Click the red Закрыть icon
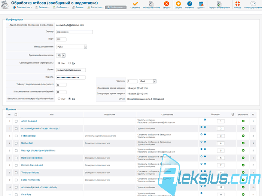This screenshot has height=196, width=262. click(167, 4)
